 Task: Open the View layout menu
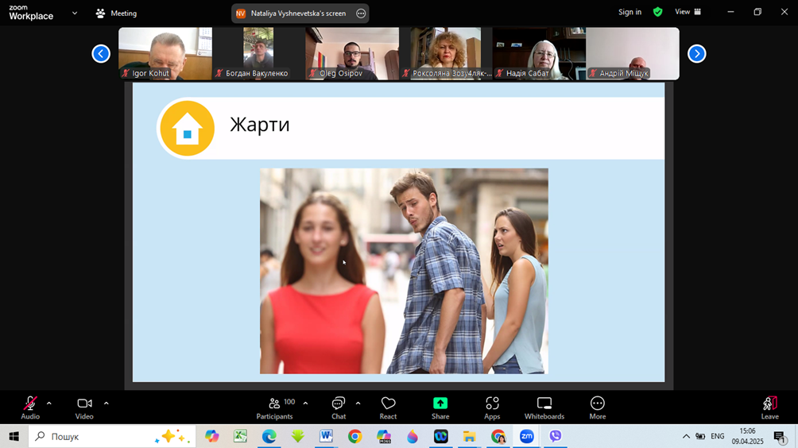click(688, 12)
